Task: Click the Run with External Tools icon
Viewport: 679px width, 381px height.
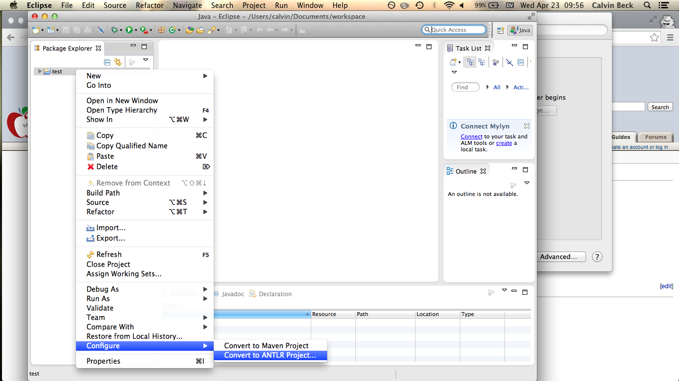Action: (143, 30)
